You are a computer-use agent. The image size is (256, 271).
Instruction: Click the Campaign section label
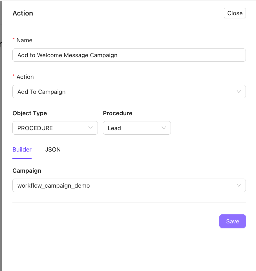click(27, 171)
